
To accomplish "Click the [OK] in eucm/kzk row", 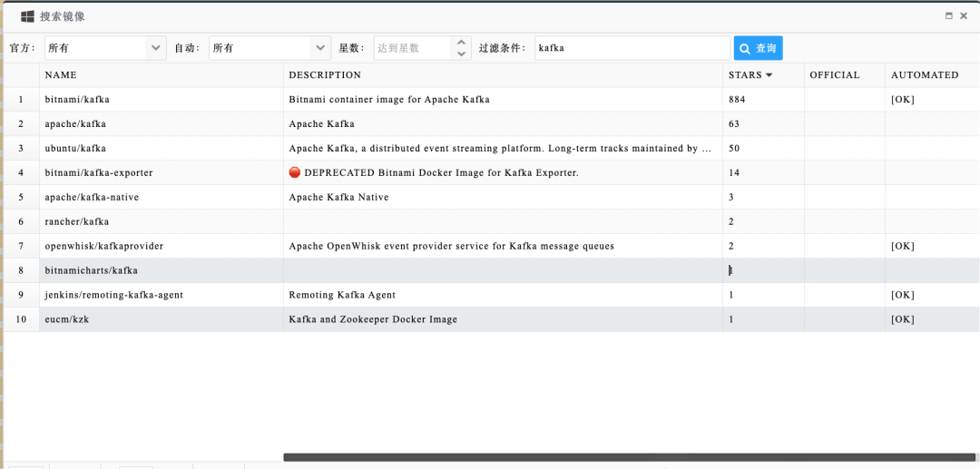I will 903,319.
